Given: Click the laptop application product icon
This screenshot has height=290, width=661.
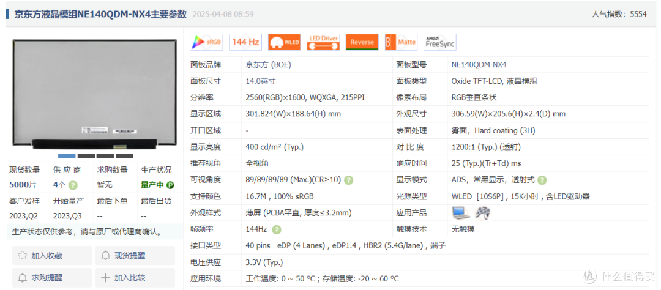Looking at the screenshot, I should click(461, 212).
